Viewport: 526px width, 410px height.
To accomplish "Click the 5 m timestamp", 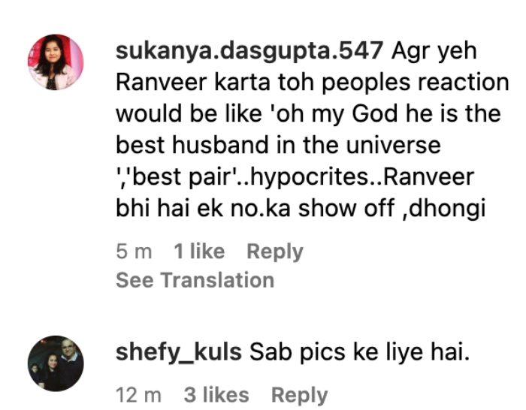I will [134, 251].
